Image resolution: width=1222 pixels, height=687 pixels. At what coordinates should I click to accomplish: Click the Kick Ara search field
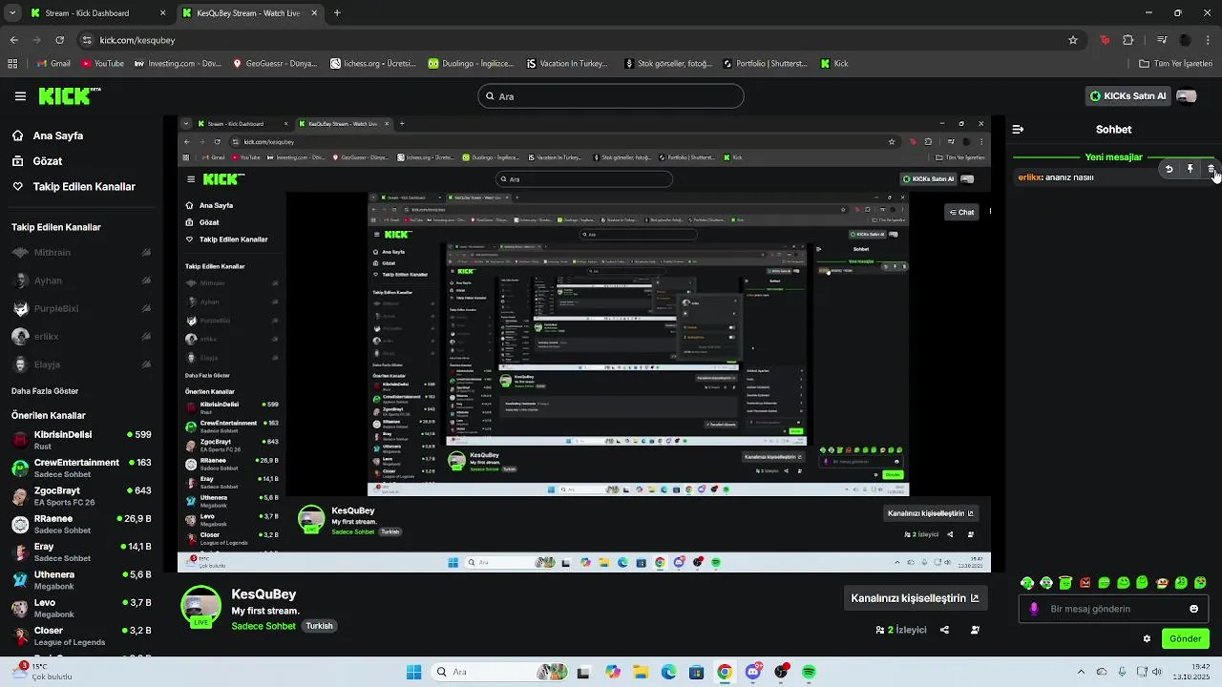pyautogui.click(x=610, y=96)
